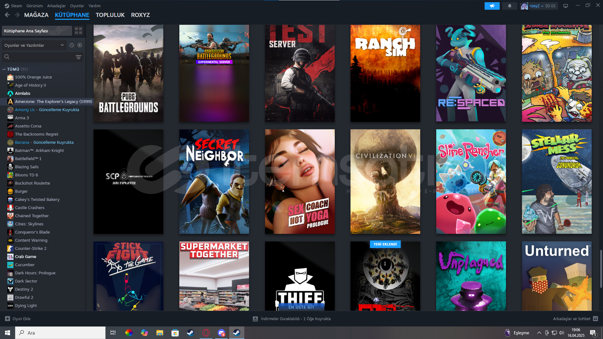Open Oyunlar ve Yazılımlar filter dropdown
Viewport: 603px width, 339px height.
coord(34,45)
